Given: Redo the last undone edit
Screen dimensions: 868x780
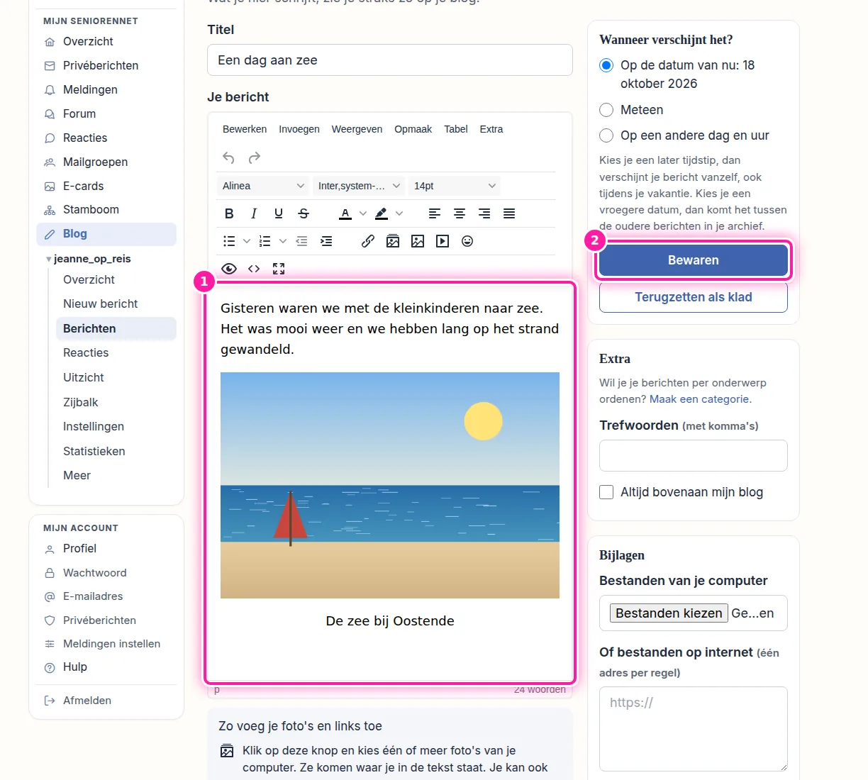Looking at the screenshot, I should (255, 157).
